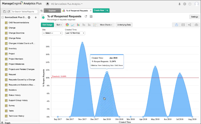Click the Underlying Data button

coord(124,25)
